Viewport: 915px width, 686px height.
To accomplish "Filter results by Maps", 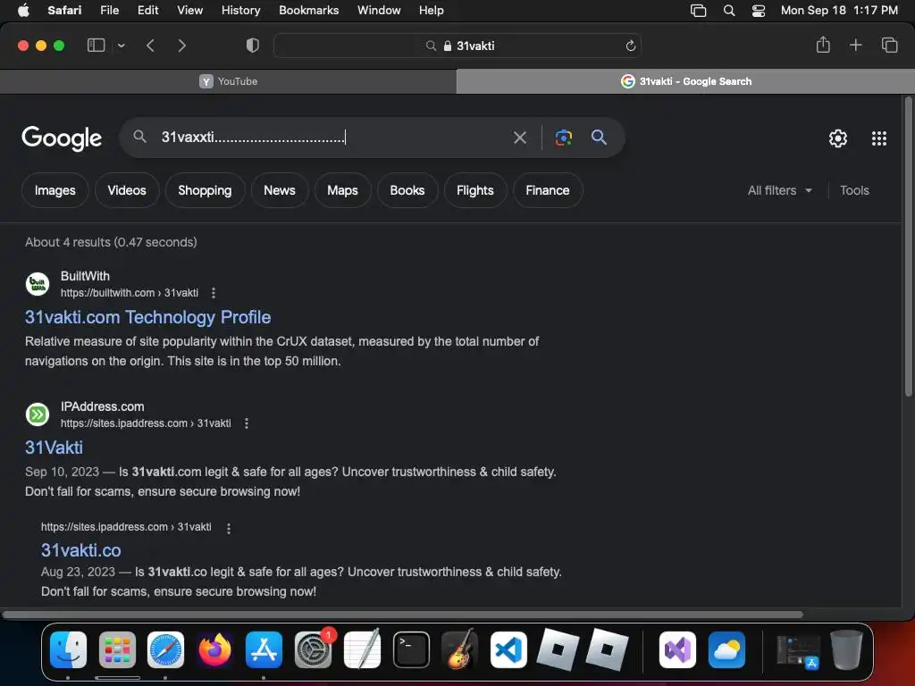I will pos(342,190).
